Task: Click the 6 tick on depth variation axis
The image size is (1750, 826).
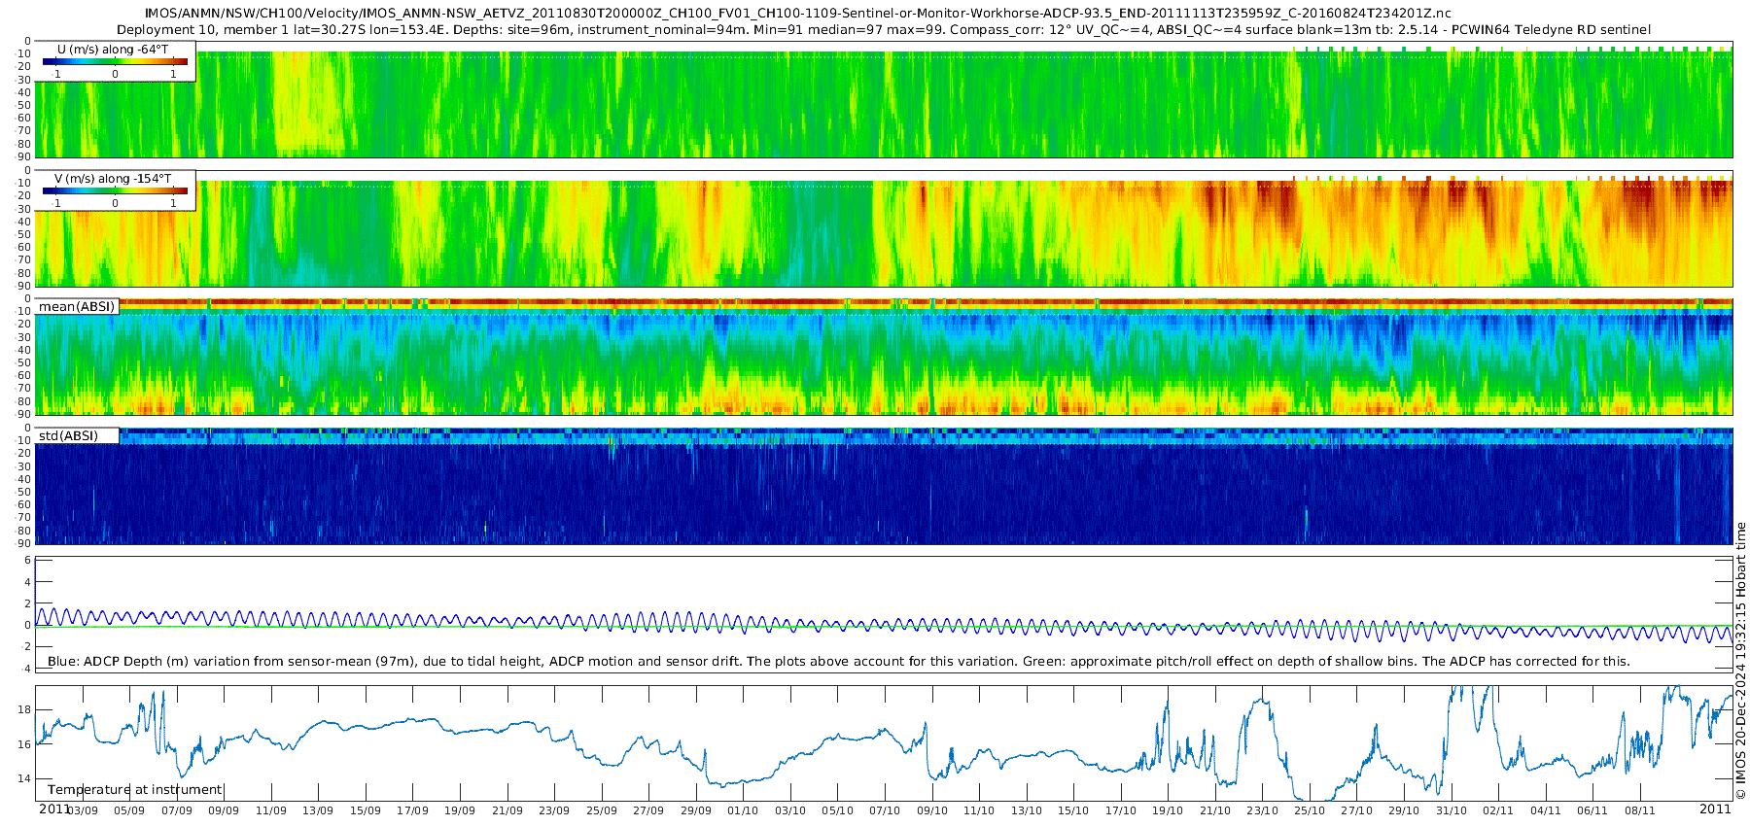Action: click(x=28, y=561)
